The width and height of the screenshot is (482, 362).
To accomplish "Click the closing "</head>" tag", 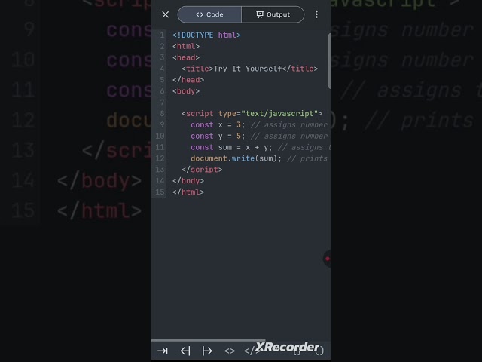I will [188, 80].
